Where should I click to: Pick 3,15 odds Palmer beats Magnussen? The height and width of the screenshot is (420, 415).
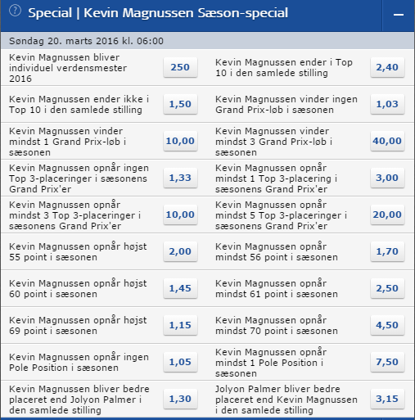(387, 399)
